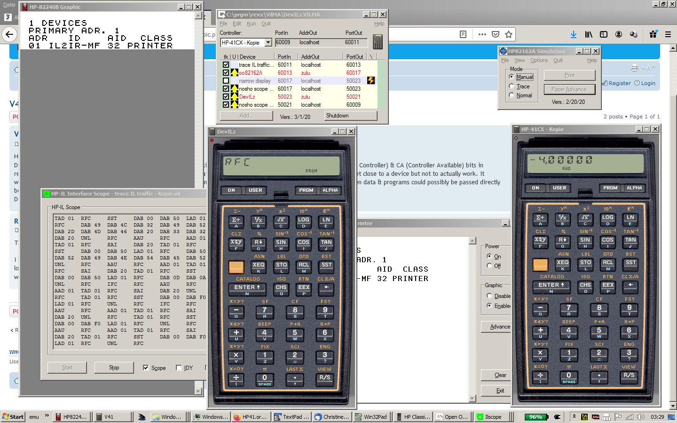The width and height of the screenshot is (677, 423).
Task: Open the Firefox hamburger menu
Action: pos(668,34)
